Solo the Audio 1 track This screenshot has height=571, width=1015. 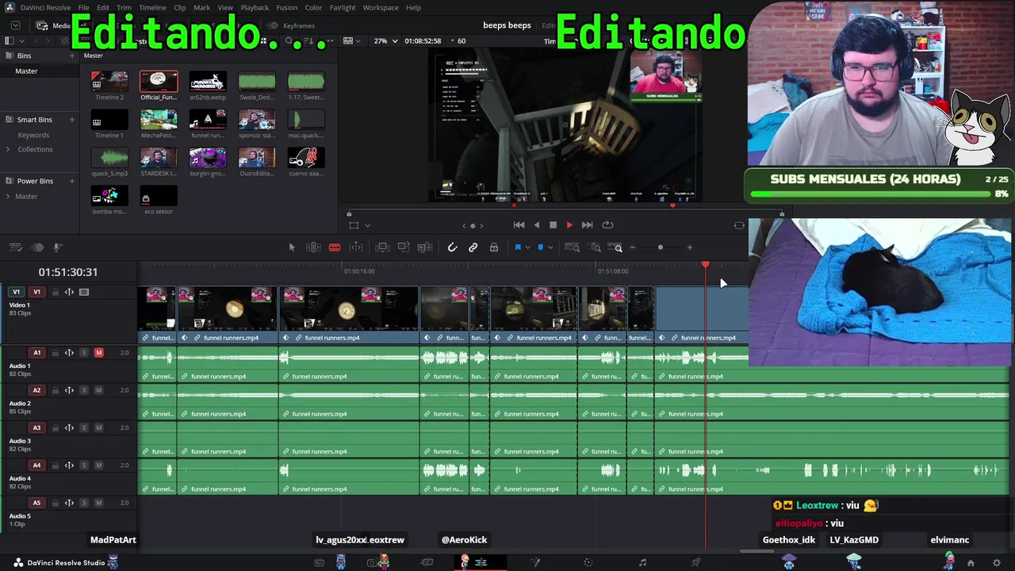point(84,353)
